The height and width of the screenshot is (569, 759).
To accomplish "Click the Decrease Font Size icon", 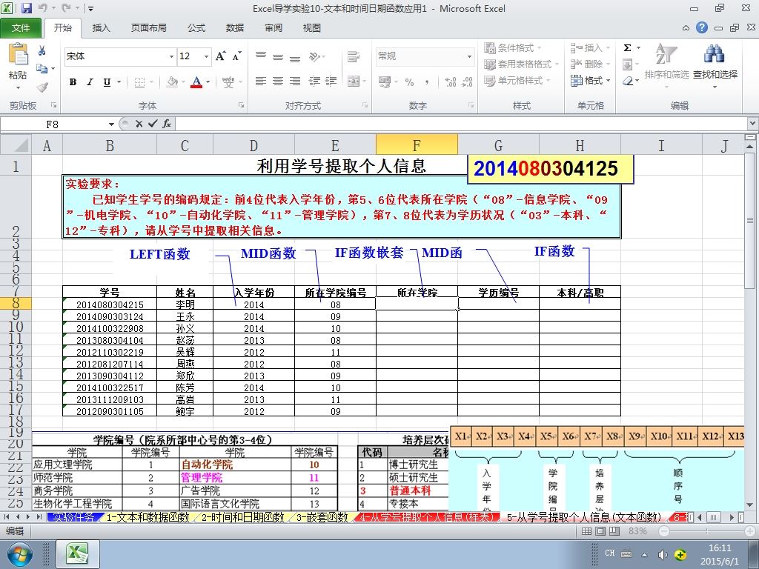I will pos(236,56).
